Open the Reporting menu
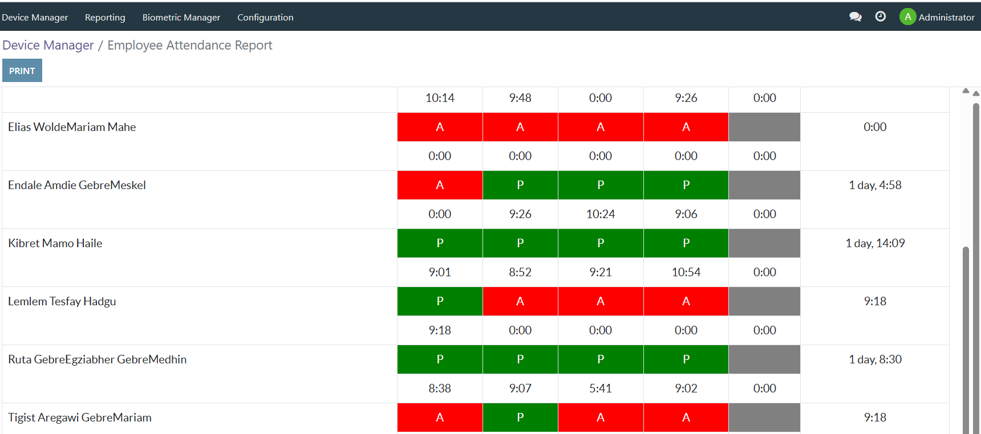 pos(105,17)
